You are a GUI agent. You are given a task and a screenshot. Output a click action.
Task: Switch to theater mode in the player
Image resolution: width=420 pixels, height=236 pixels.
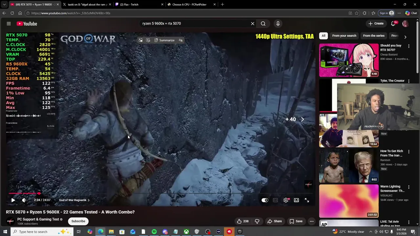(296, 200)
